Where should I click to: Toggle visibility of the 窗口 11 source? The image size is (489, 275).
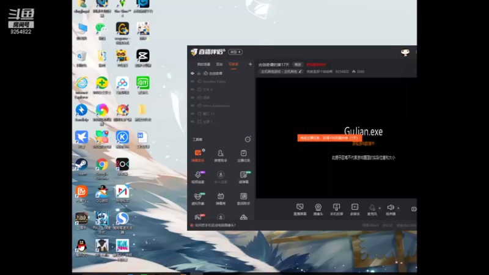[x=193, y=114]
